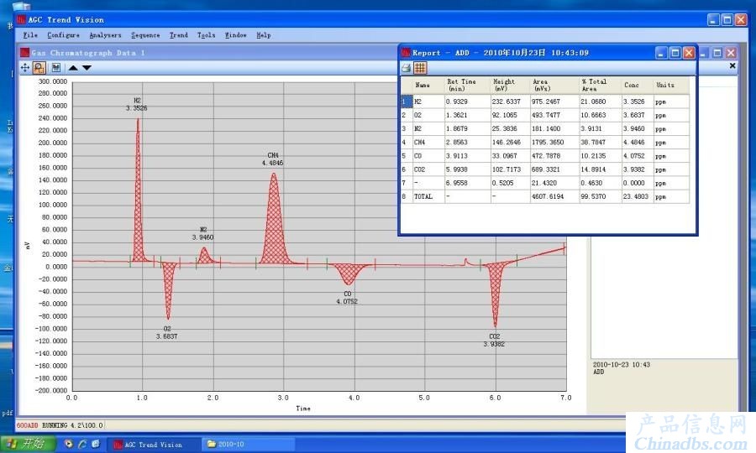Click the H2 peak label on chart
The image size is (756, 453).
pyautogui.click(x=137, y=104)
